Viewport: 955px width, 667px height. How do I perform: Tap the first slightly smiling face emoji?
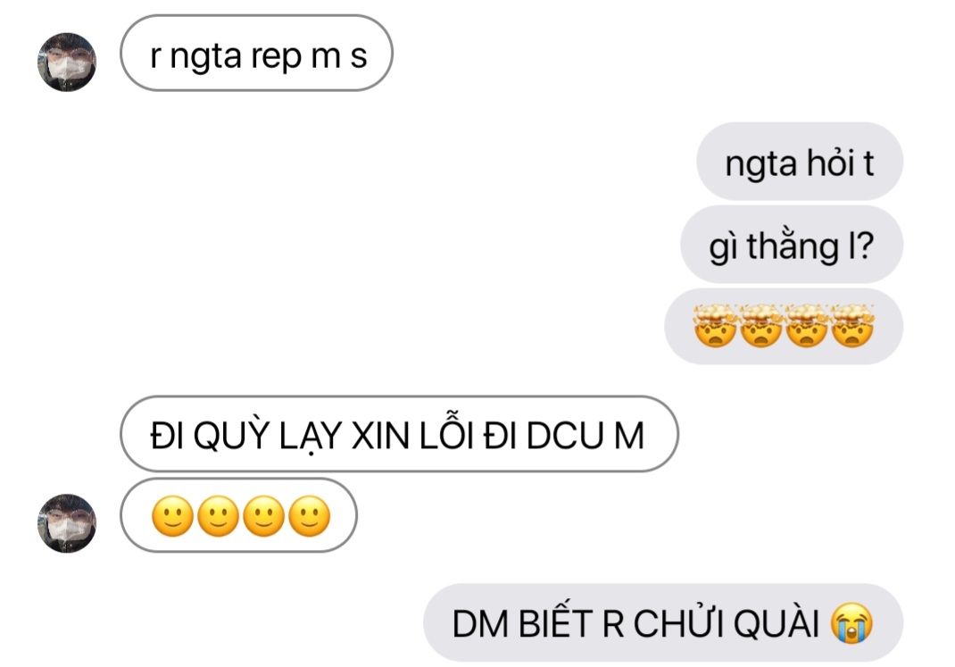172,516
